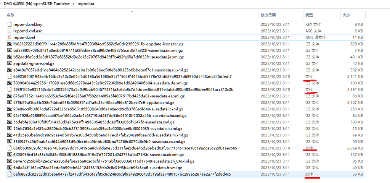
Task: Select file name starting 49391f55e935152c
Action: tap(124, 89)
